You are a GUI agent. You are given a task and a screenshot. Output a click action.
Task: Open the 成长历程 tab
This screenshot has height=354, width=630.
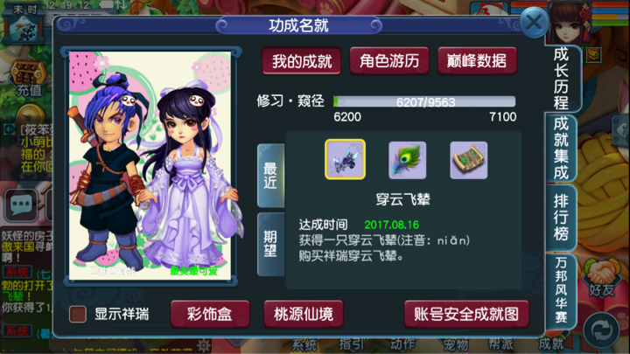pyautogui.click(x=562, y=78)
